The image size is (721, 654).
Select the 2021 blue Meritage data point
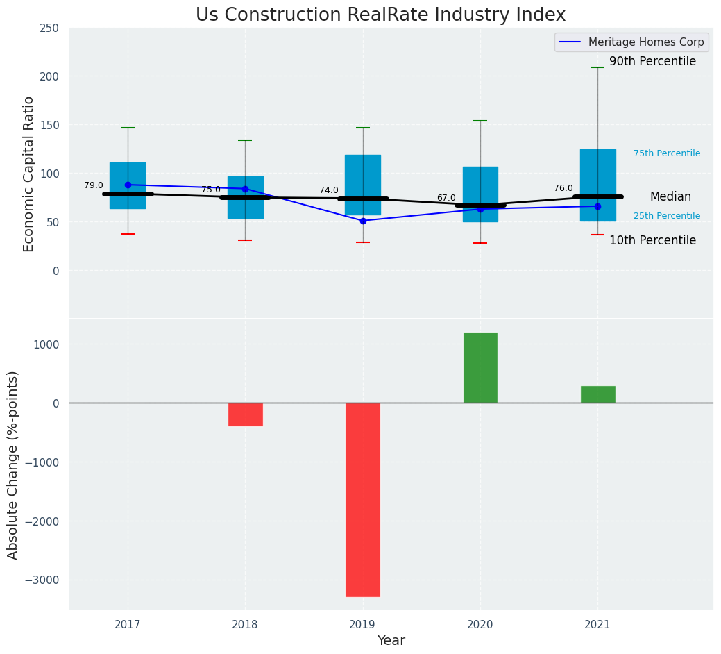click(x=597, y=206)
